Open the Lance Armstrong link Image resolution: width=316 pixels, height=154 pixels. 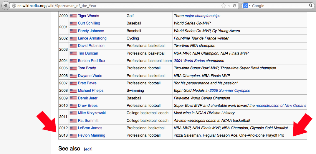click(92, 38)
